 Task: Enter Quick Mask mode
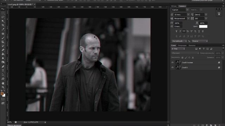(3, 99)
